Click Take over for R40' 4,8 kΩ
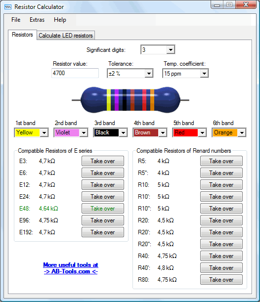 click(221, 268)
